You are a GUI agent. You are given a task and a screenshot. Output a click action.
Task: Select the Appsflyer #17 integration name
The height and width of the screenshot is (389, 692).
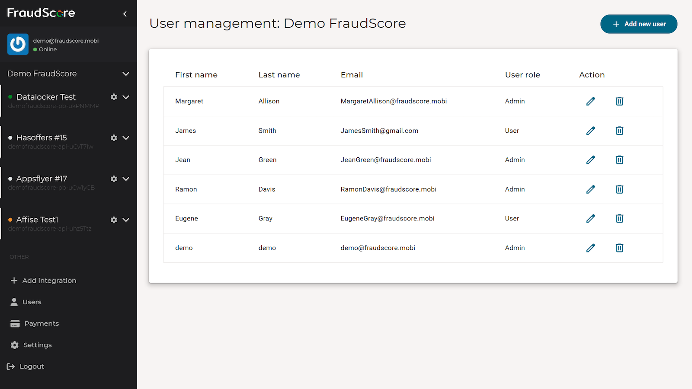coord(42,179)
